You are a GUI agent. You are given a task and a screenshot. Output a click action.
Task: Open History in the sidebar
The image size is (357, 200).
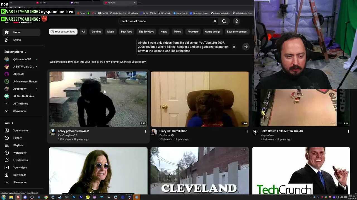pyautogui.click(x=22, y=138)
